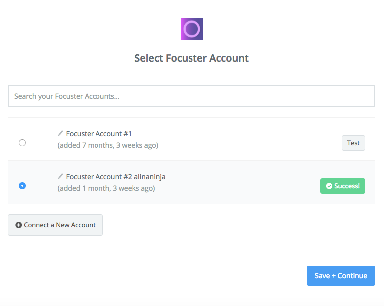Click the Save + Continue button
Screen dimensions: 384x306
click(341, 276)
